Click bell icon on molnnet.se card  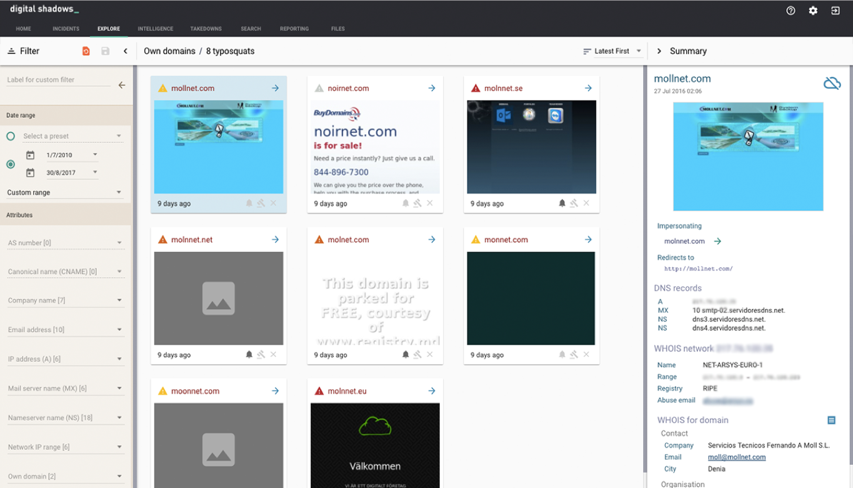[x=562, y=203]
